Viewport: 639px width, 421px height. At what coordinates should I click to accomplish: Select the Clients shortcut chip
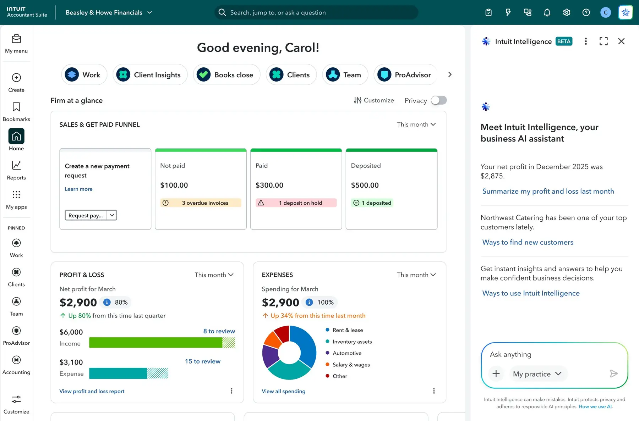tap(291, 74)
